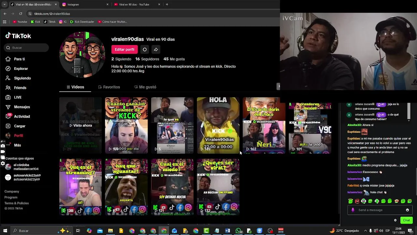Open the Cargar upload page
Image resolution: width=417 pixels, height=235 pixels.
15,126
